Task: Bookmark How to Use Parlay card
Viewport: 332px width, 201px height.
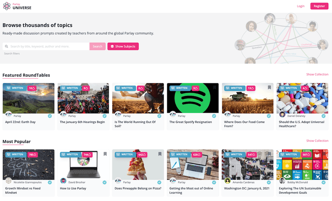Action: pyautogui.click(x=105, y=154)
